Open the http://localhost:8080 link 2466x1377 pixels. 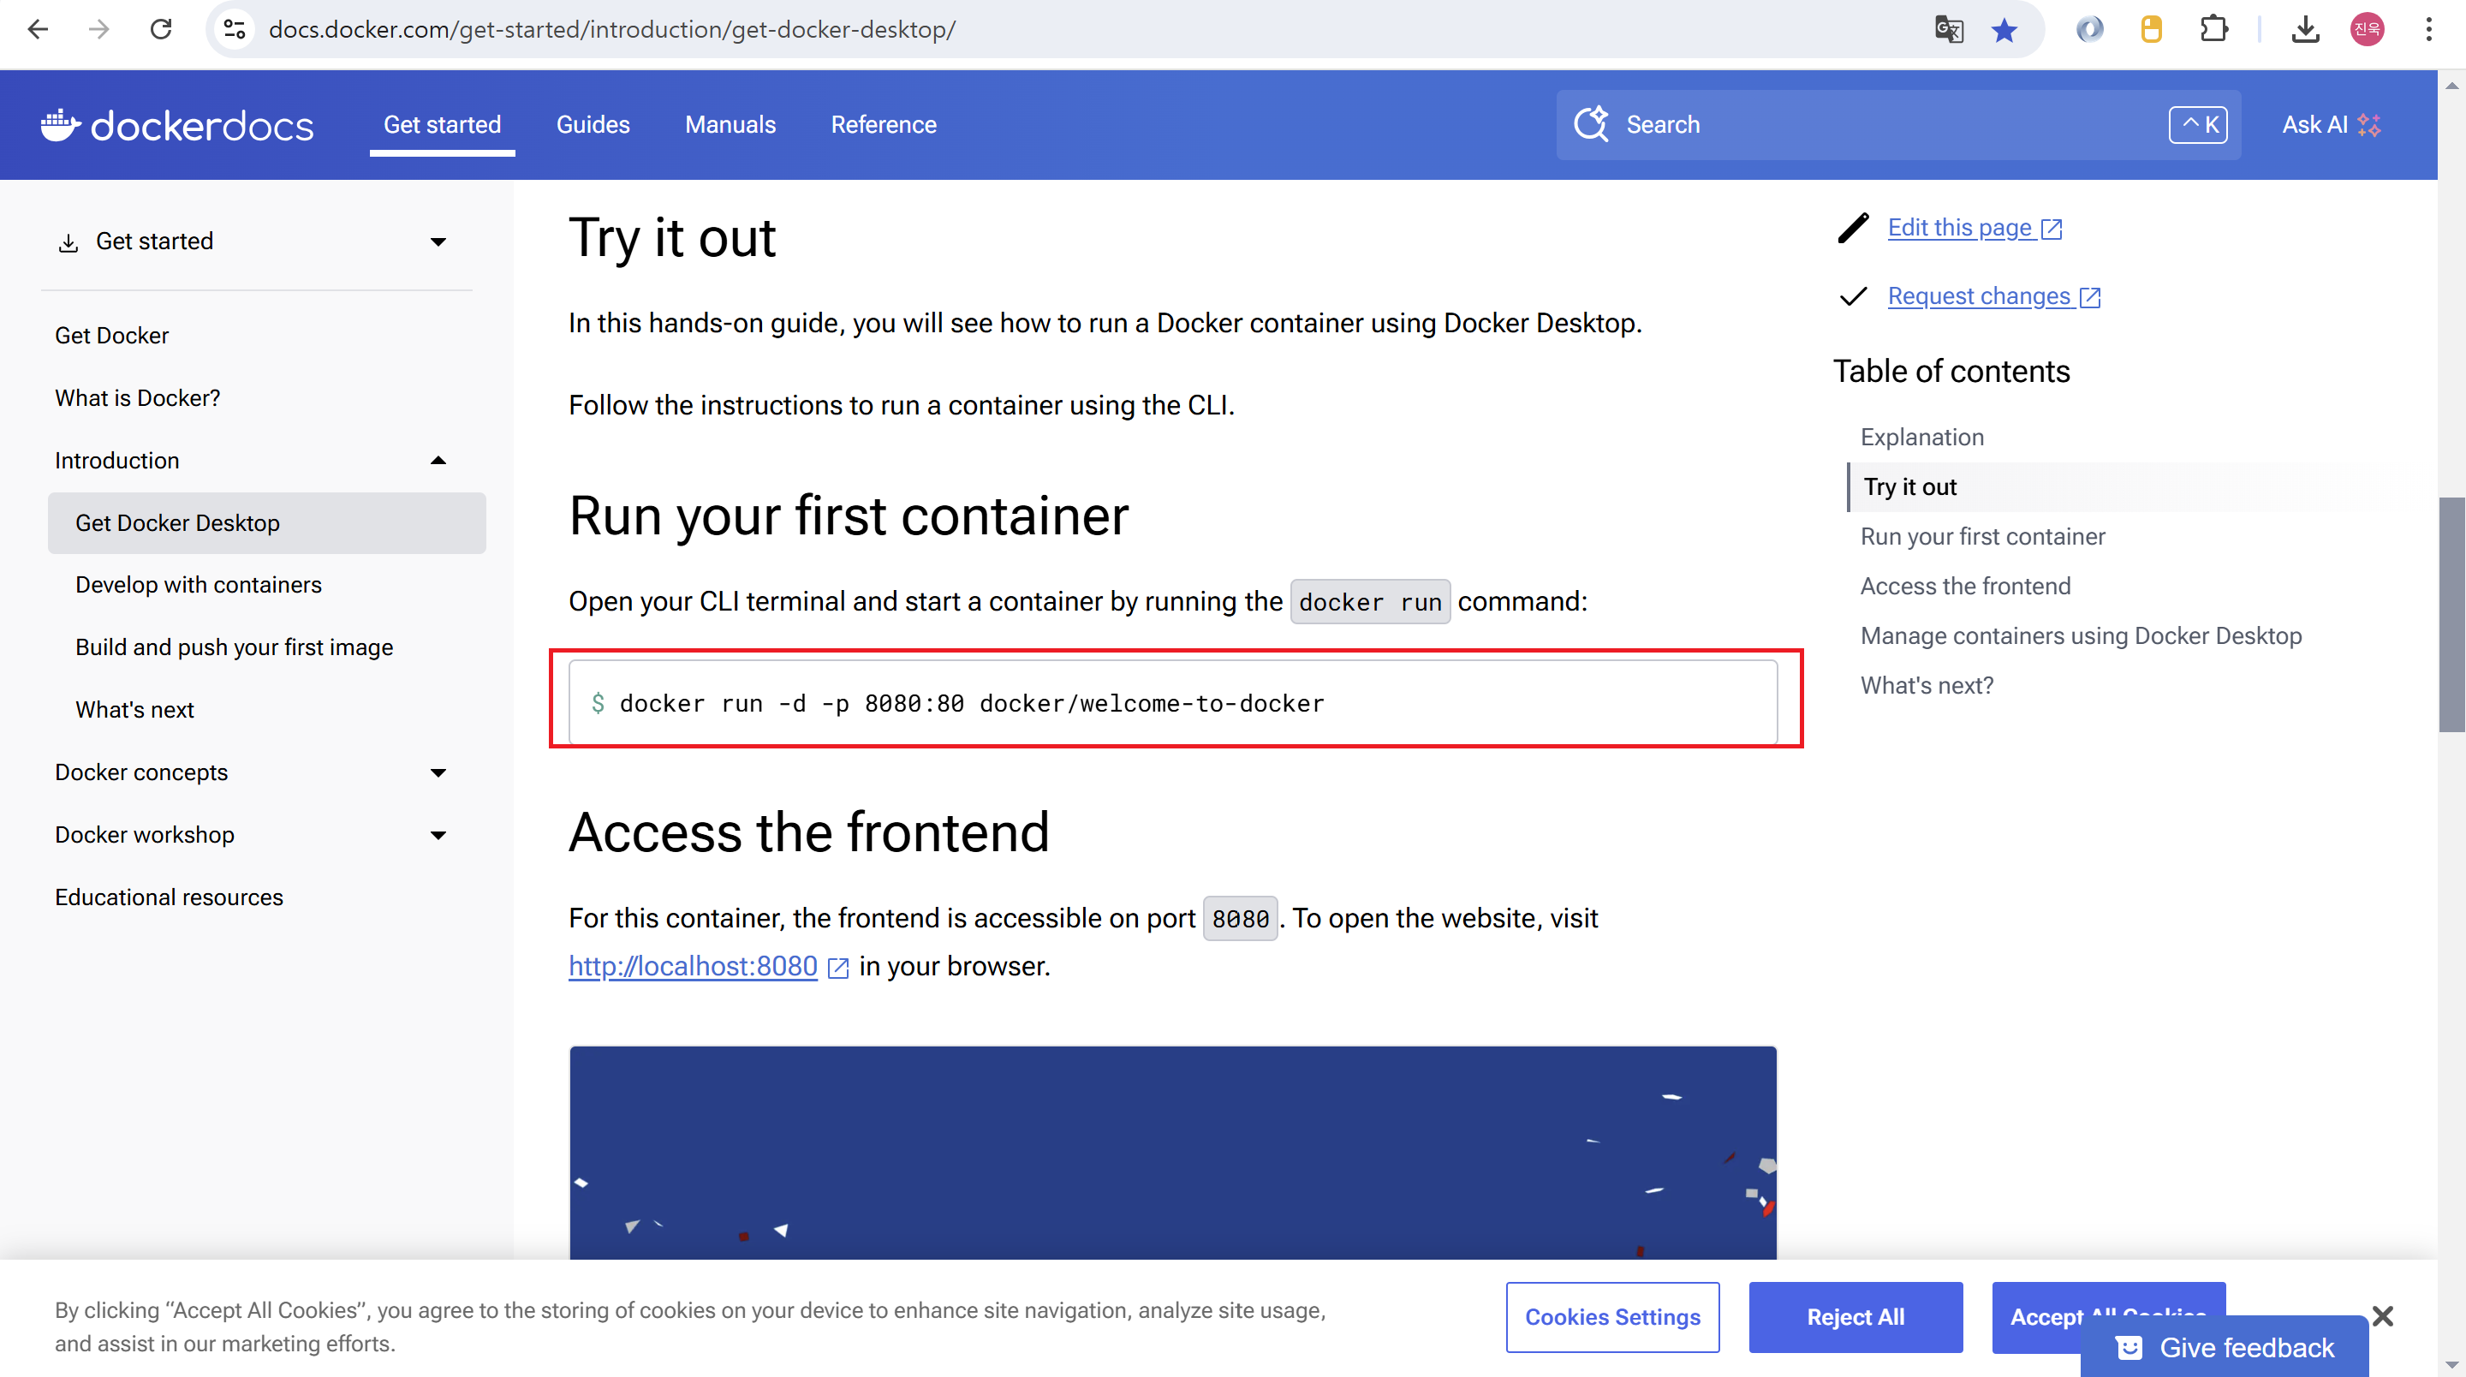(692, 966)
